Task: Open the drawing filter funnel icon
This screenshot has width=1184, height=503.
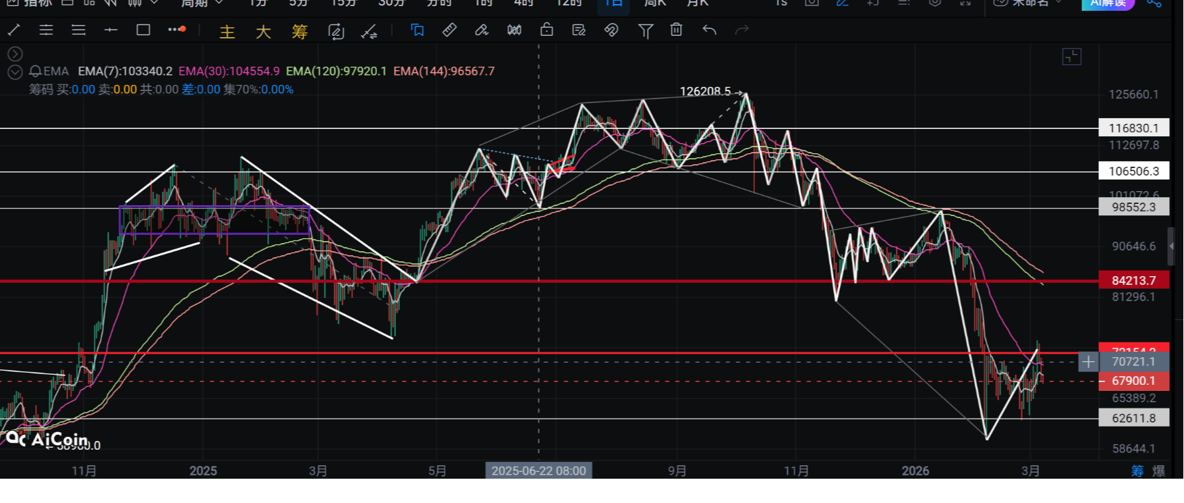Action: (x=645, y=30)
